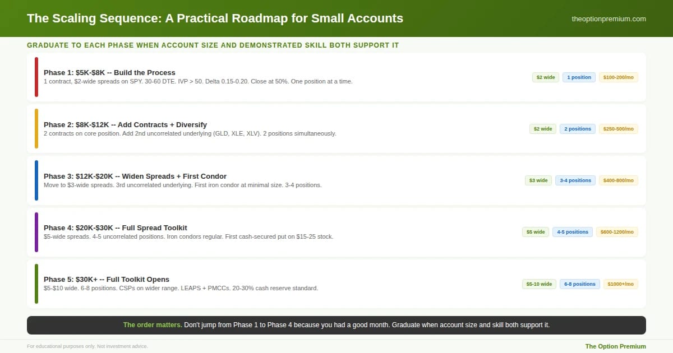Click the $3 wide badge in Phase 3
Viewport: 673px width, 353px height.
coord(538,180)
